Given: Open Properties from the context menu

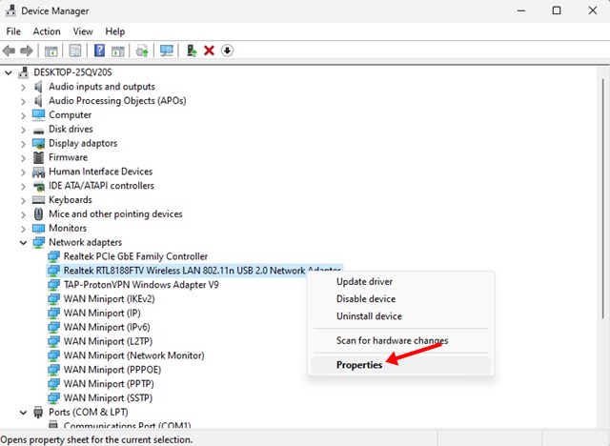Looking at the screenshot, I should pyautogui.click(x=400, y=365).
